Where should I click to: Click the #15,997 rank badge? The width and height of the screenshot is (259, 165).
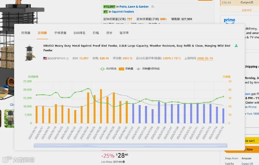click(109, 7)
